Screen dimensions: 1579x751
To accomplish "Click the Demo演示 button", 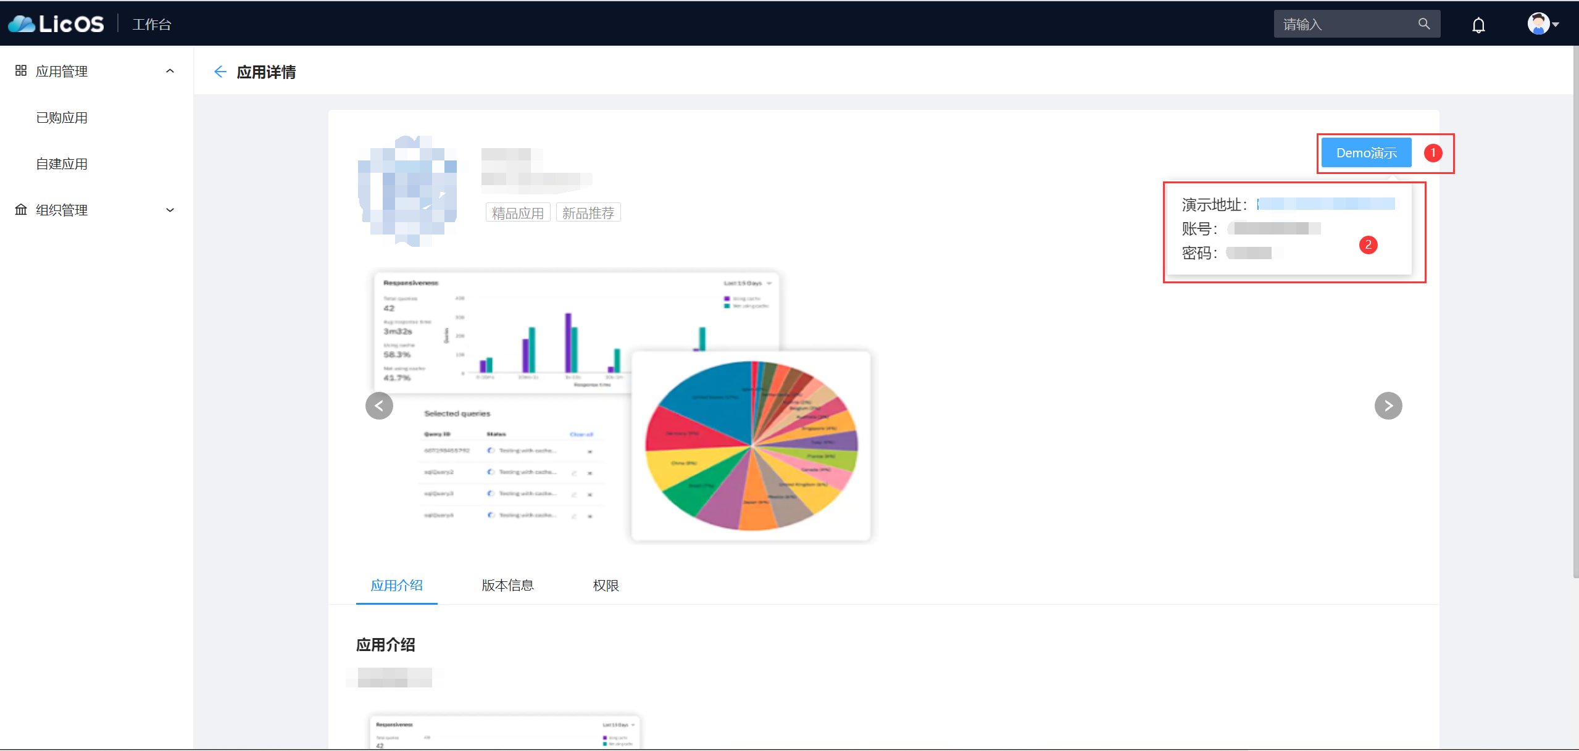I will [1366, 153].
